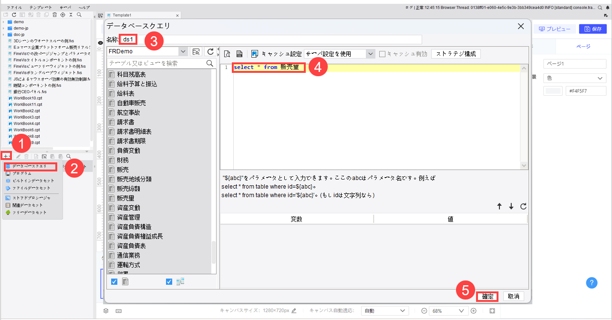Click the search magnifier at top right
Image resolution: width=612 pixels, height=320 pixels.
[x=600, y=8]
